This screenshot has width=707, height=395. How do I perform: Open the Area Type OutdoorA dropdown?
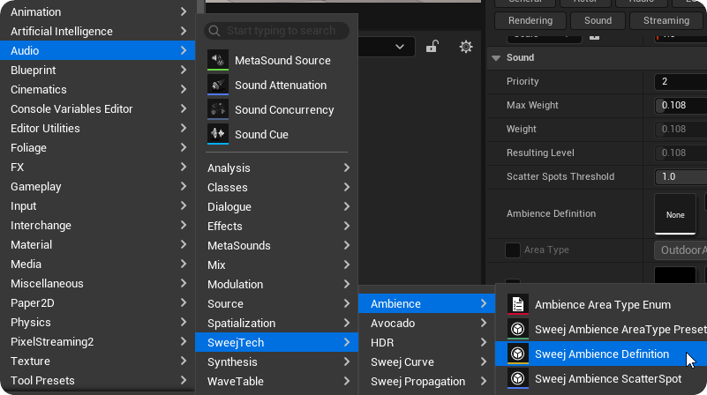click(x=681, y=250)
